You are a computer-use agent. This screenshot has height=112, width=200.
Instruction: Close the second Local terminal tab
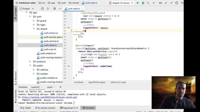coord(54,87)
